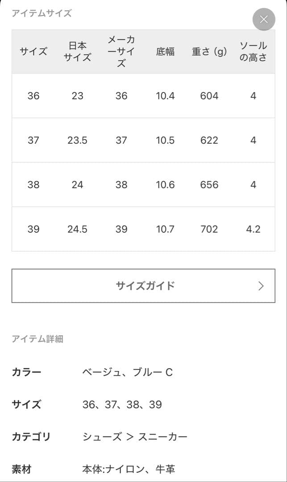
Task: Click the 本体:ナイロン、牛革 material text
Action: point(129,469)
